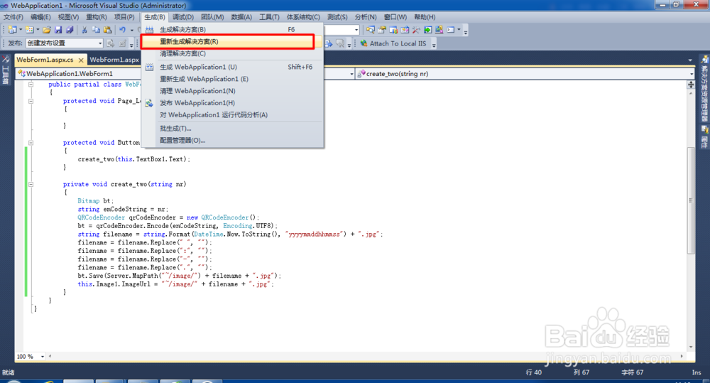
Task: Click the 行 40 status bar entry
Action: coord(533,372)
